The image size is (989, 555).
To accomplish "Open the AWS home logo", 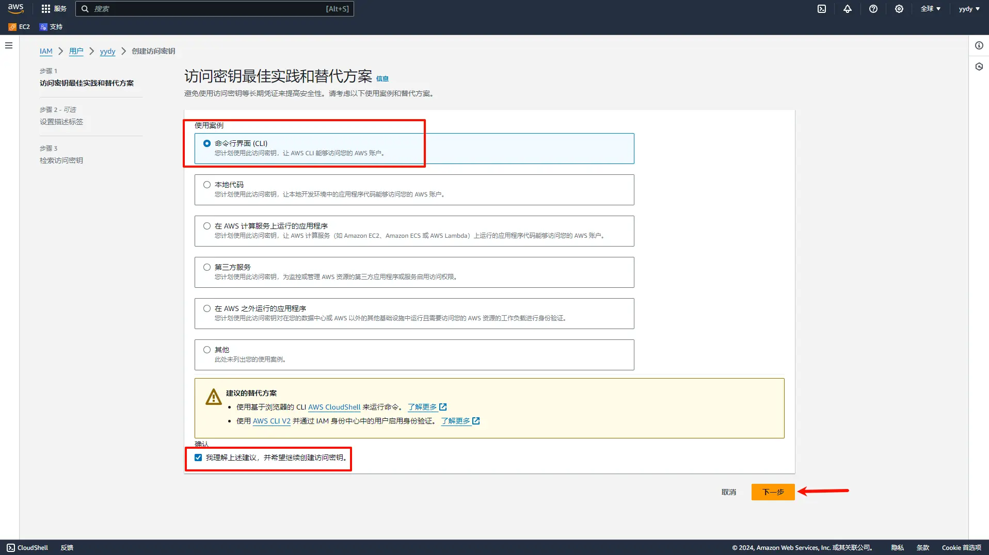I will tap(15, 9).
